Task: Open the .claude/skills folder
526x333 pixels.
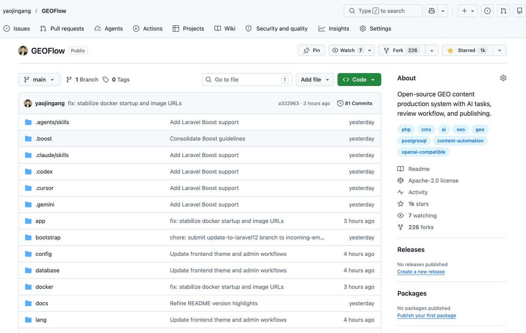Action: tap(52, 155)
